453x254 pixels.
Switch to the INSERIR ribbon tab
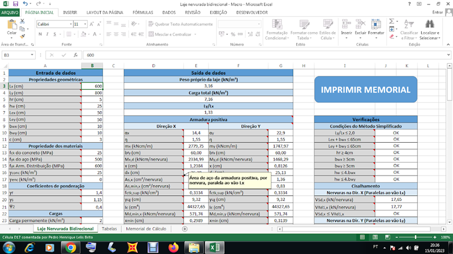pyautogui.click(x=70, y=12)
